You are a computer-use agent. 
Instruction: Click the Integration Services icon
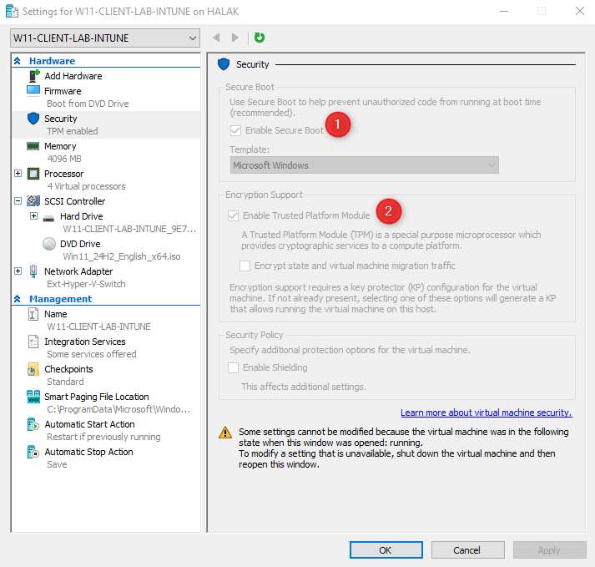[x=33, y=342]
